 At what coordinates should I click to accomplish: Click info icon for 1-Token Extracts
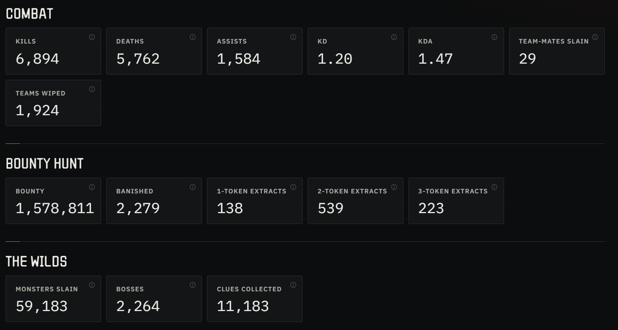tap(293, 187)
